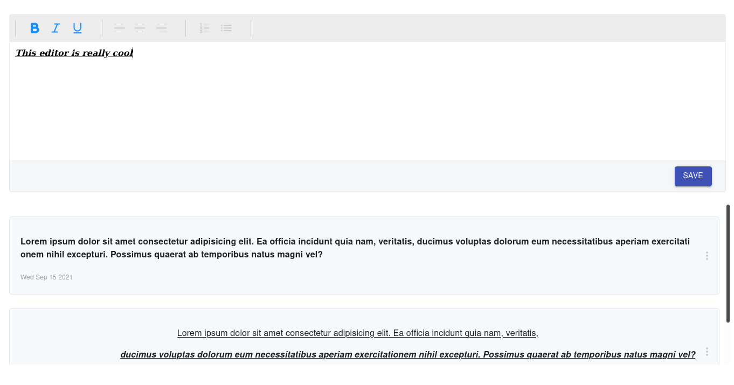The image size is (734, 385).
Task: Align text right using toolbar icon
Action: pyautogui.click(x=161, y=28)
